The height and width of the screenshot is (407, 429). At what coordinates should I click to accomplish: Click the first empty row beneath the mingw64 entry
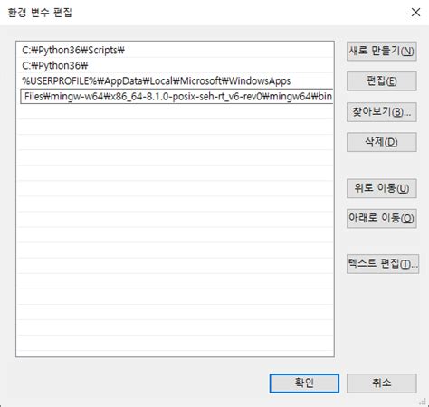[x=176, y=112]
